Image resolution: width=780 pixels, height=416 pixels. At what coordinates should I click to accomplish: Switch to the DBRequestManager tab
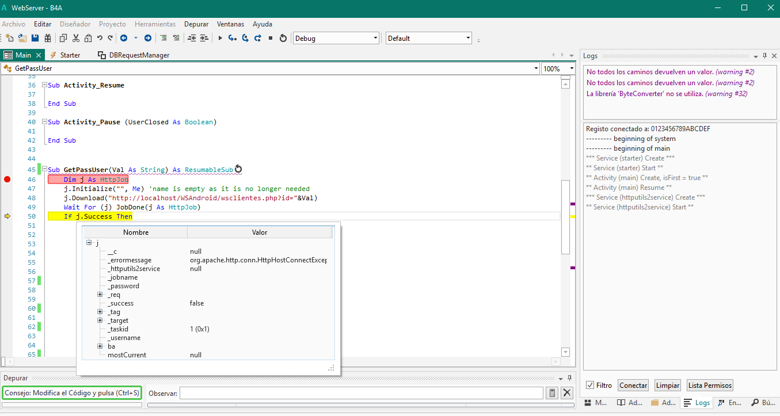134,55
